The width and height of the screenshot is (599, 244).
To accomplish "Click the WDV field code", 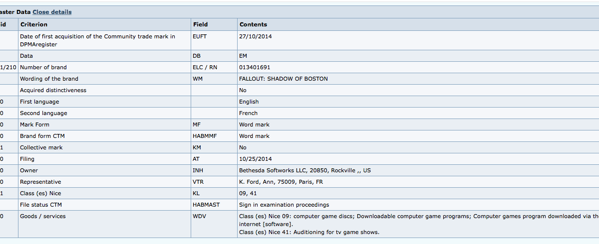I will [x=199, y=216].
